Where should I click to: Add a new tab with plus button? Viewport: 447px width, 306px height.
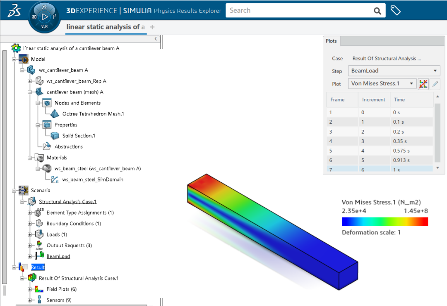coord(152,27)
